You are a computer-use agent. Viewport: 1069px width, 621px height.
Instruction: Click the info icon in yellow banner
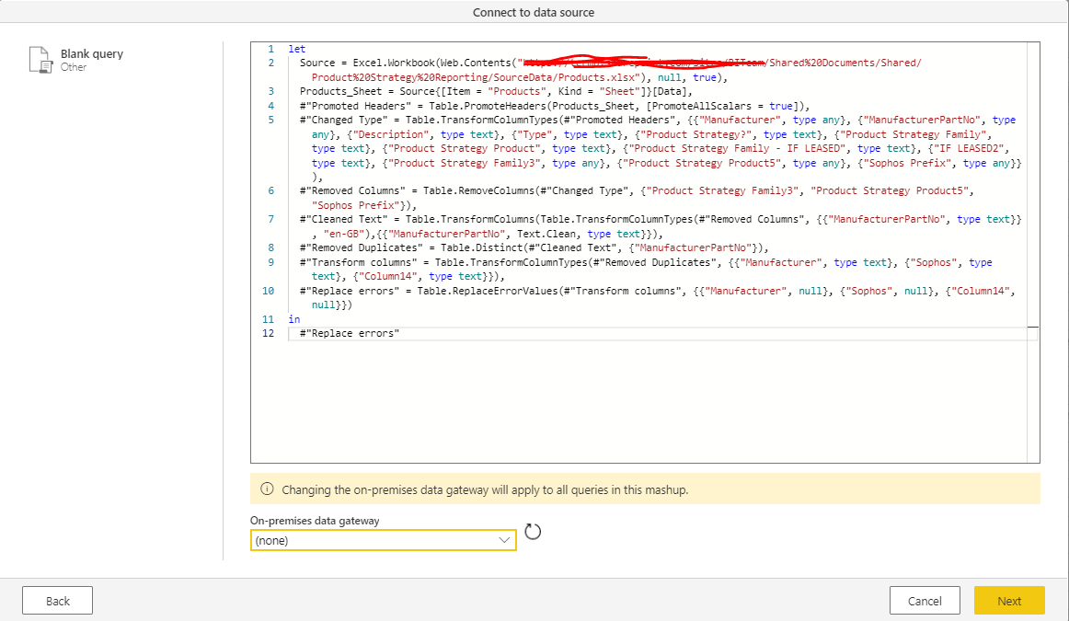point(267,489)
